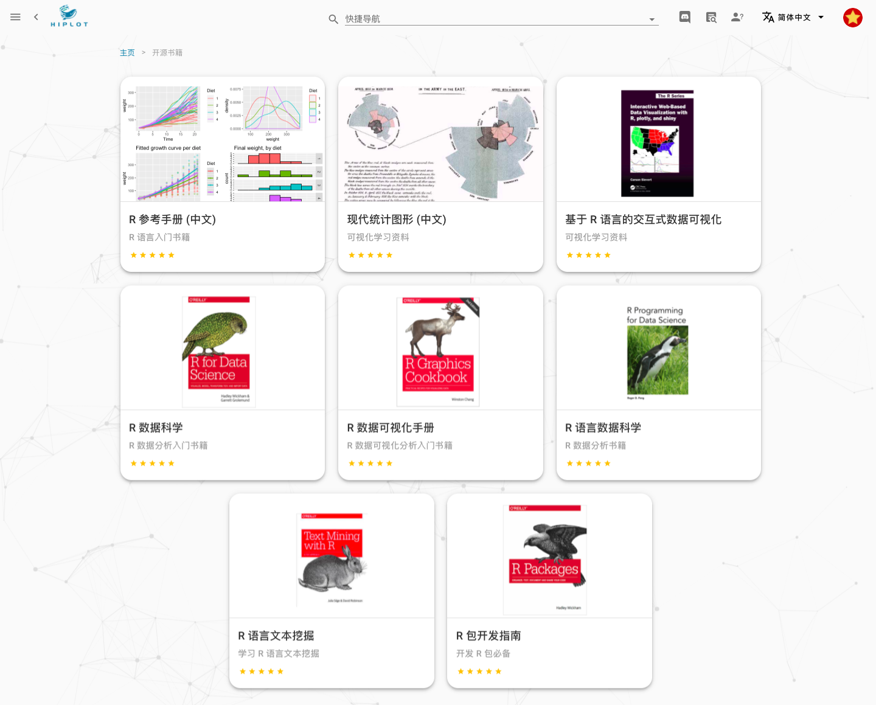Screen dimensions: 876x705
Task: Open the 'R Packages' book cover
Action: click(x=545, y=558)
